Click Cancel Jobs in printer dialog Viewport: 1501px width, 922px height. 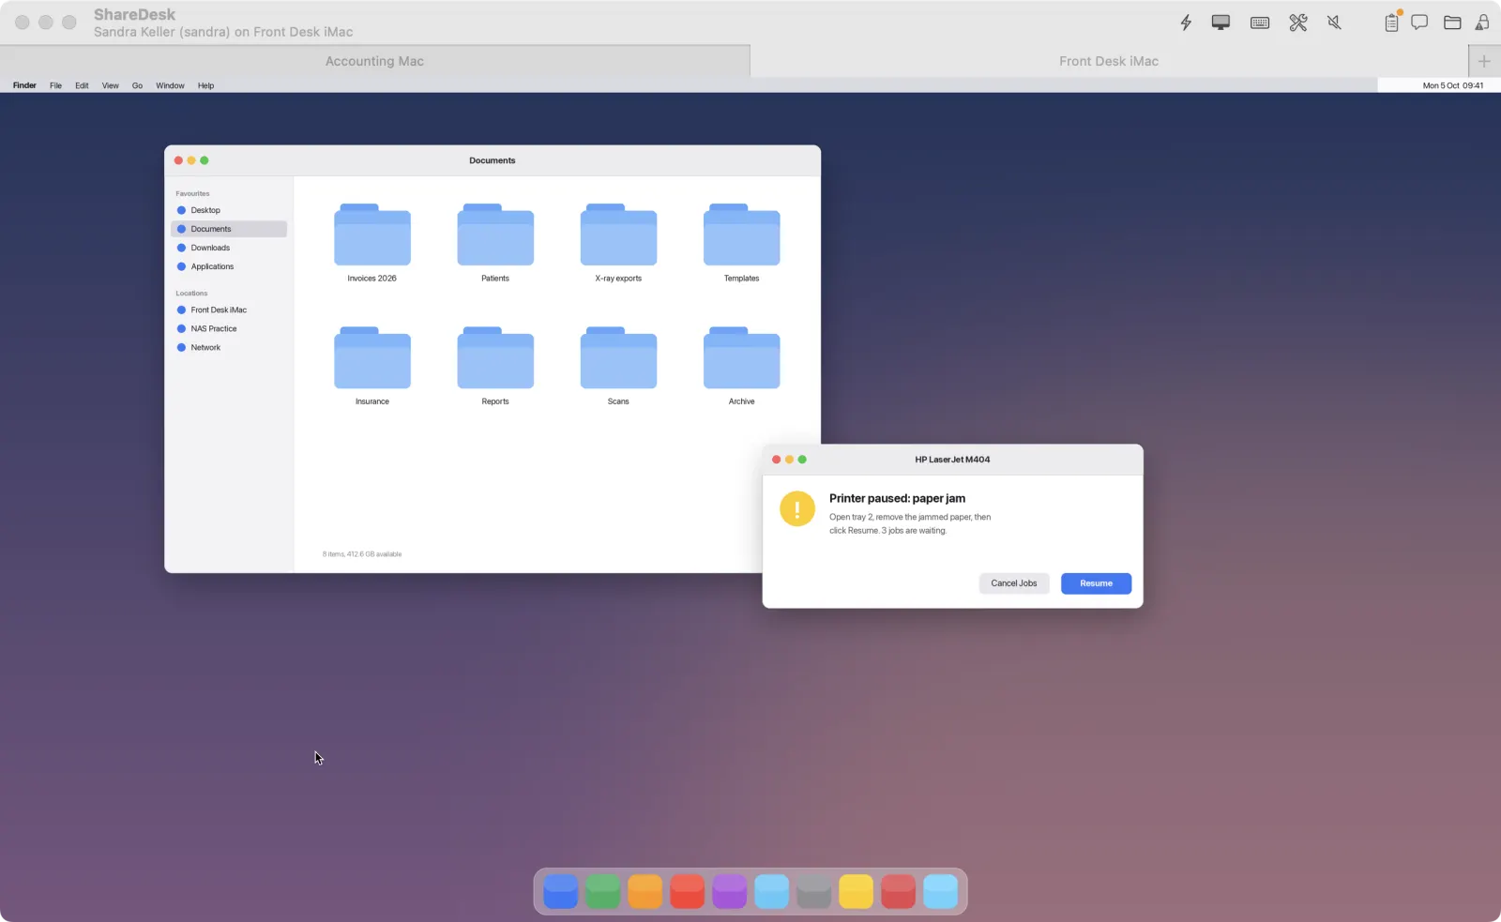tap(1014, 583)
